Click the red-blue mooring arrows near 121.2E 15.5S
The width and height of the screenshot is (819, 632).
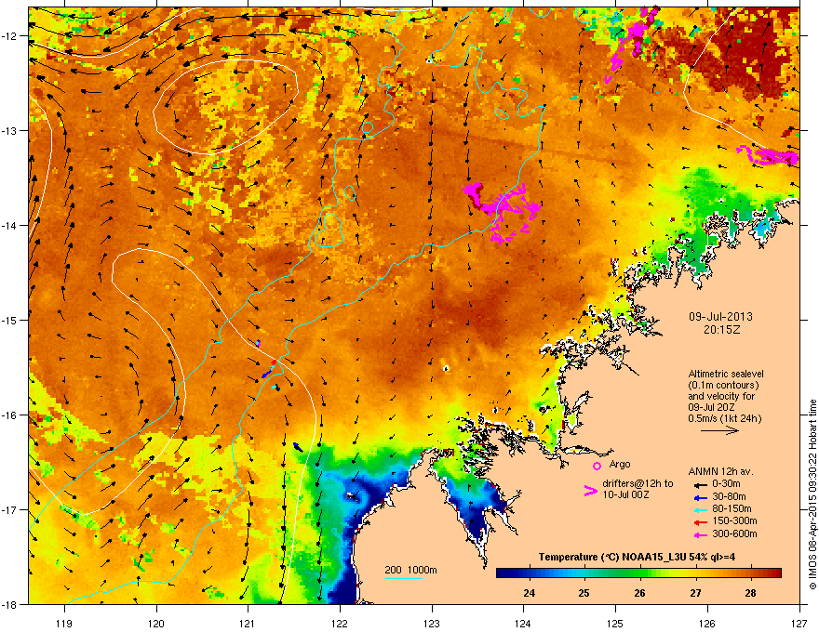tap(269, 369)
